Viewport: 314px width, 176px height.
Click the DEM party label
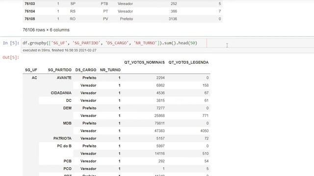click(x=67, y=108)
